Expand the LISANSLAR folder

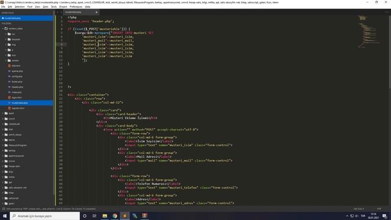click(3, 124)
